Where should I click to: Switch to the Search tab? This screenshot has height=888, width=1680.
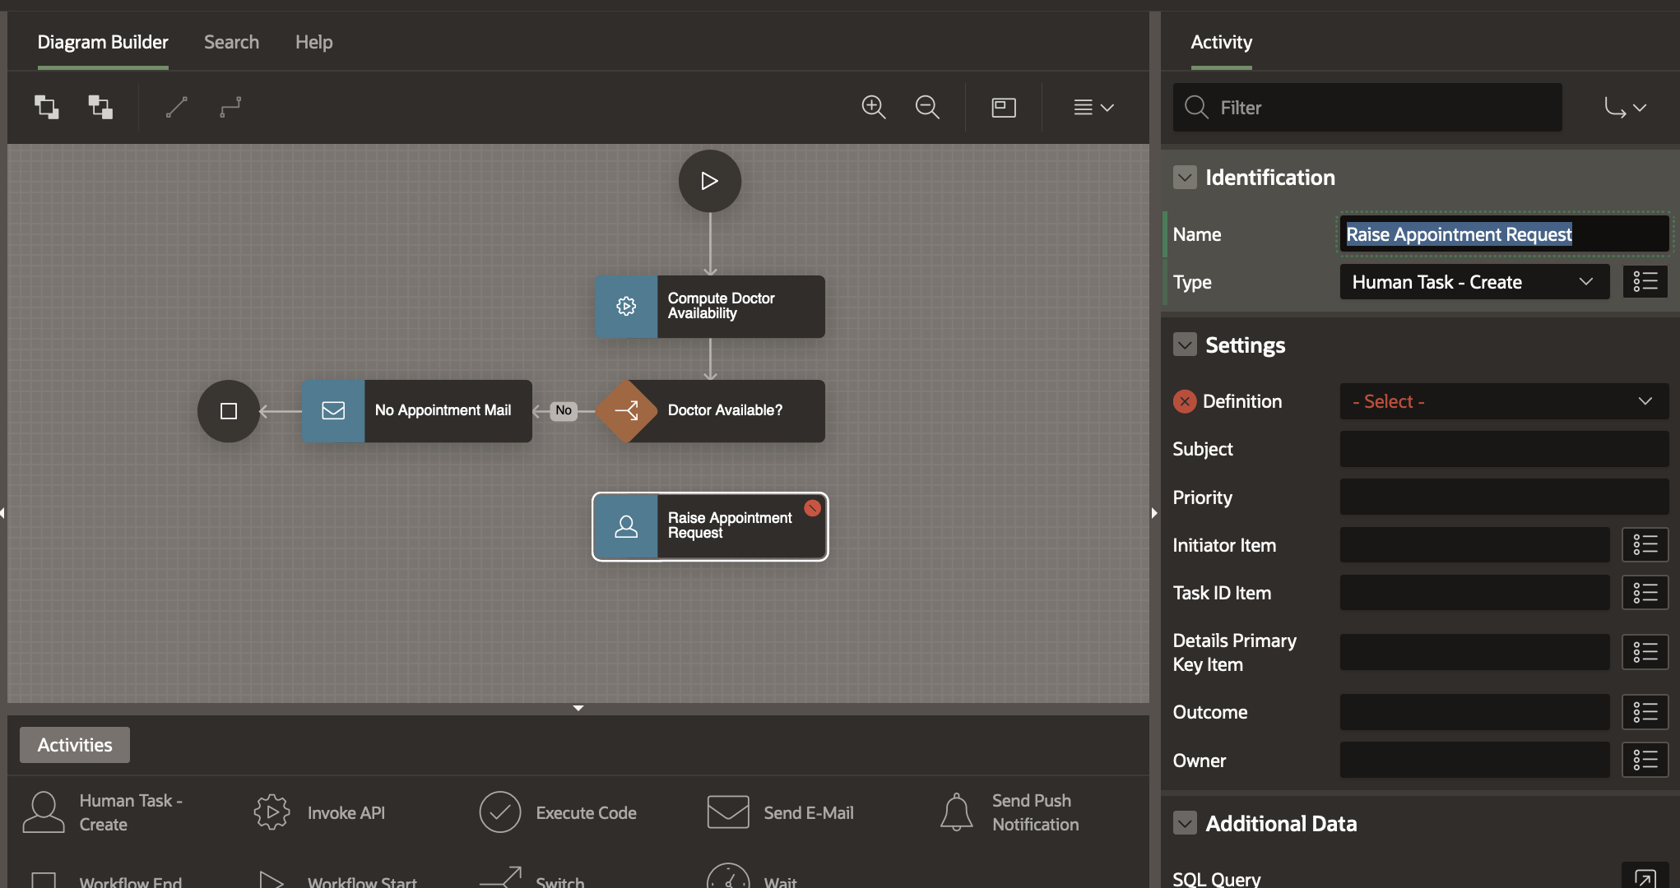[x=231, y=42]
